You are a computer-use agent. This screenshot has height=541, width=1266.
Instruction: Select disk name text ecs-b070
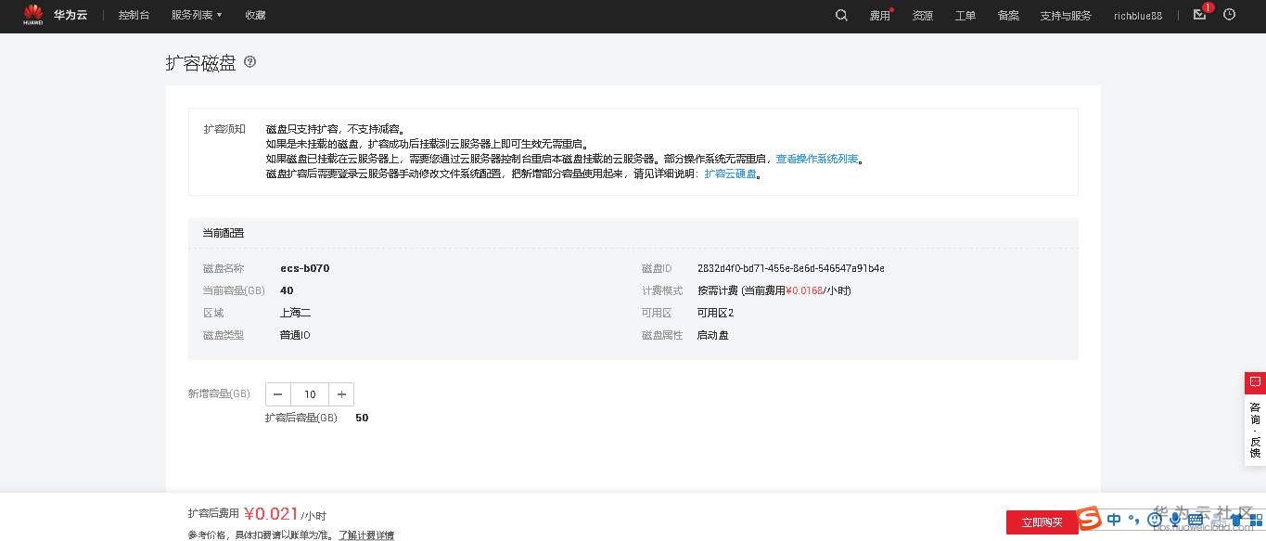(x=304, y=268)
